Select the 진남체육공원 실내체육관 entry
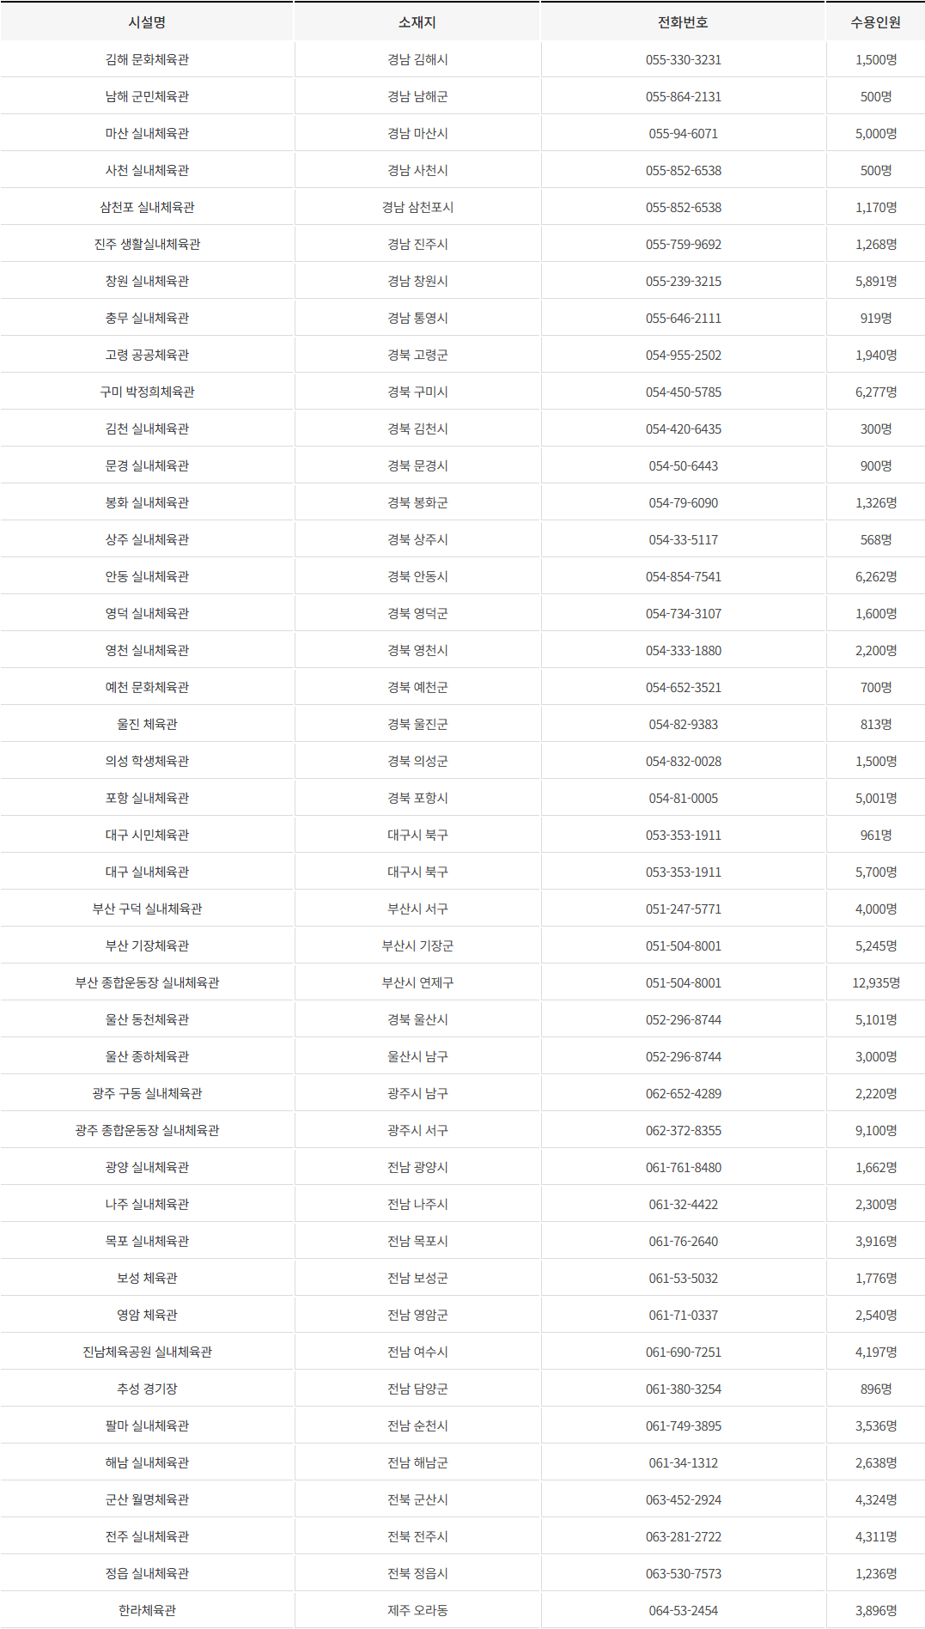Screen dimensions: 925x1629 pos(147,1352)
